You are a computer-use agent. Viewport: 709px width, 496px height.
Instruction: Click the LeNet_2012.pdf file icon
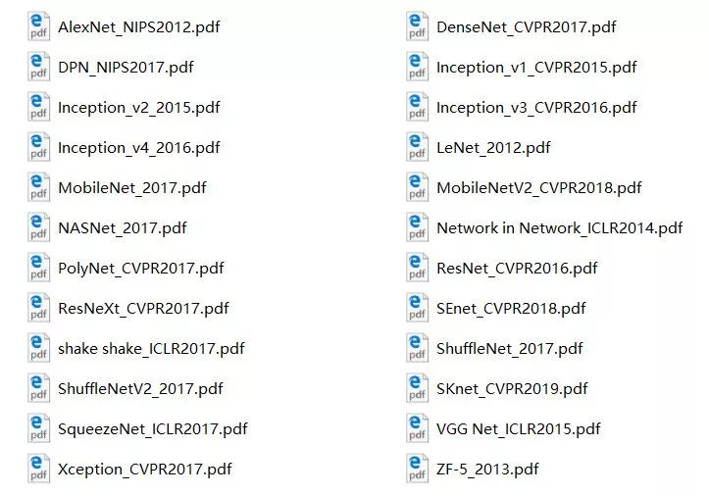[x=417, y=148]
